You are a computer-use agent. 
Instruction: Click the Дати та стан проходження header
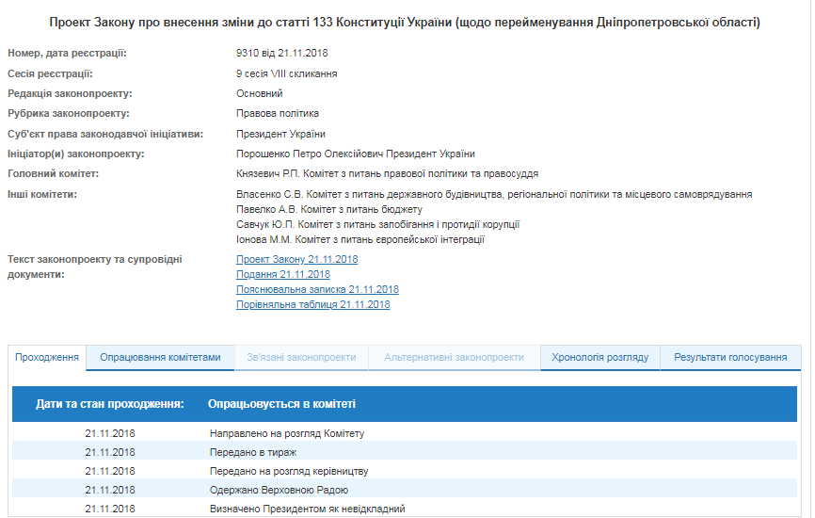point(109,404)
